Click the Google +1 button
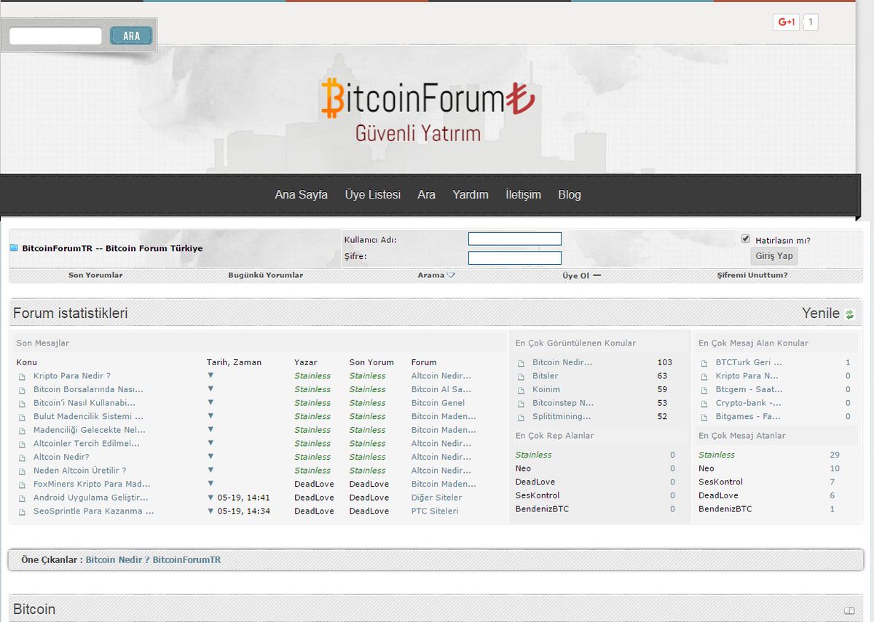Image resolution: width=874 pixels, height=622 pixels. [x=786, y=22]
